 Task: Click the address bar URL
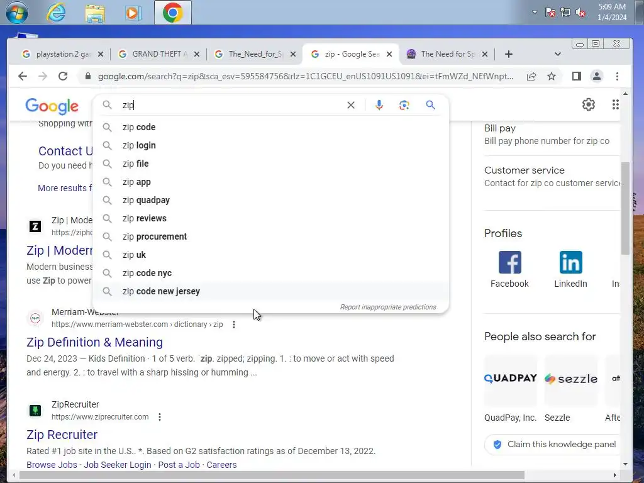point(306,76)
